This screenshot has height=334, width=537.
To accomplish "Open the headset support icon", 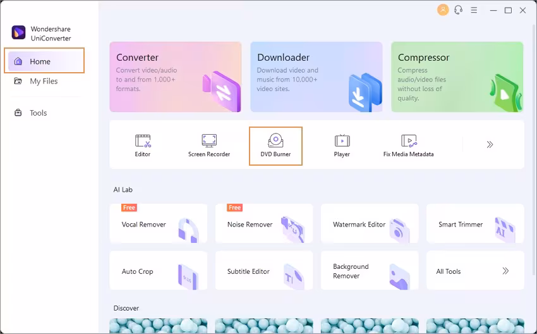I will pos(458,10).
